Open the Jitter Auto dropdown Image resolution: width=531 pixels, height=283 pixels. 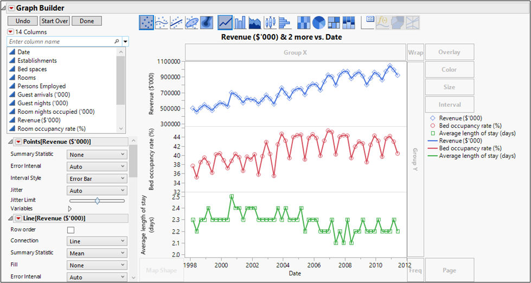[x=97, y=191]
